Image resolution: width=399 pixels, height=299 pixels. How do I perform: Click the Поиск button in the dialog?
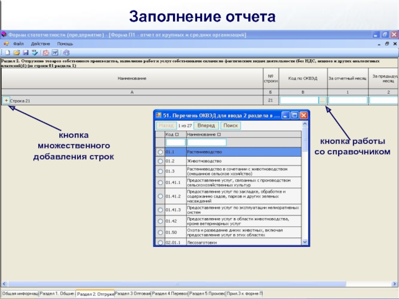pos(230,126)
